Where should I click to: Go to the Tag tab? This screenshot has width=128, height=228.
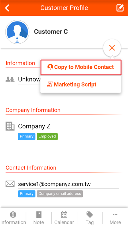pos(90,218)
